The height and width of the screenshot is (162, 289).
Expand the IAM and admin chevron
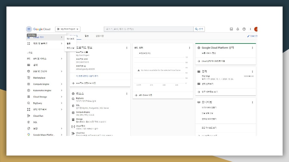tap(61, 71)
